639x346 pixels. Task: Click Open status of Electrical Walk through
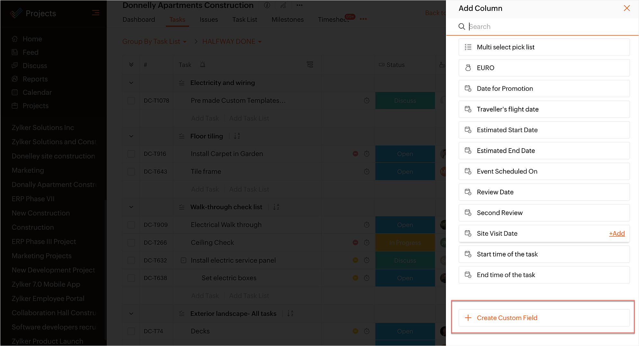click(x=405, y=225)
